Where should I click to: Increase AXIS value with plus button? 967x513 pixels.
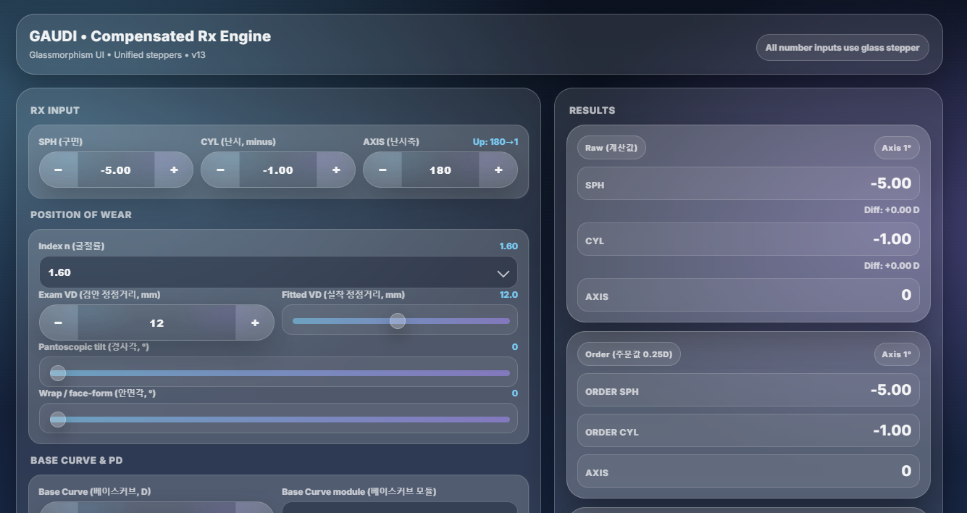498,170
